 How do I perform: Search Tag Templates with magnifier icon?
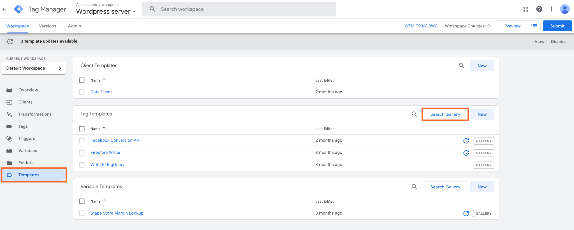point(414,114)
